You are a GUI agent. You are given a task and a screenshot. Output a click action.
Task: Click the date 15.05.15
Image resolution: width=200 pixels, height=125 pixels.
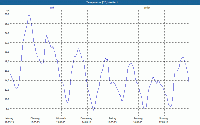(x=112, y=122)
